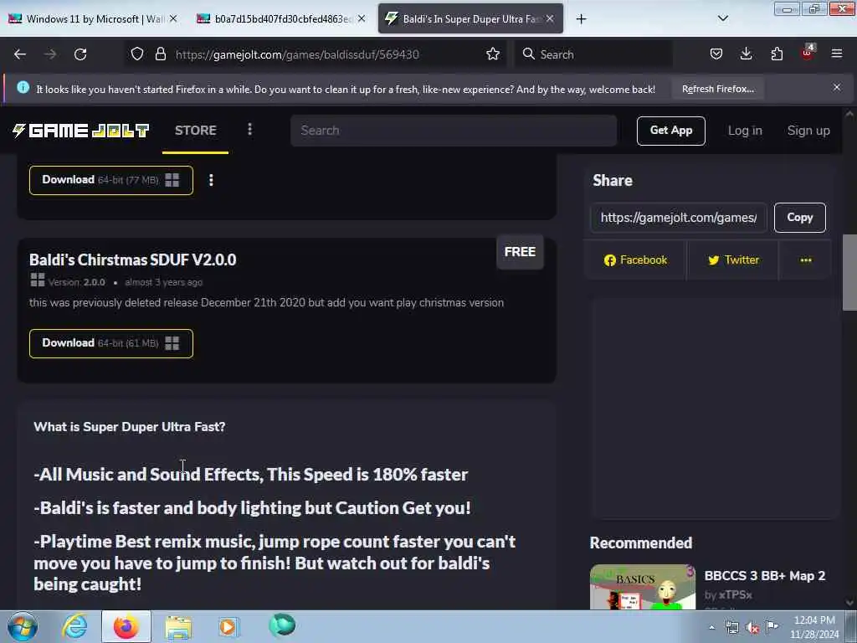Switch to the b0a7d15bd407 tab
This screenshot has height=643, width=857.
click(x=281, y=19)
